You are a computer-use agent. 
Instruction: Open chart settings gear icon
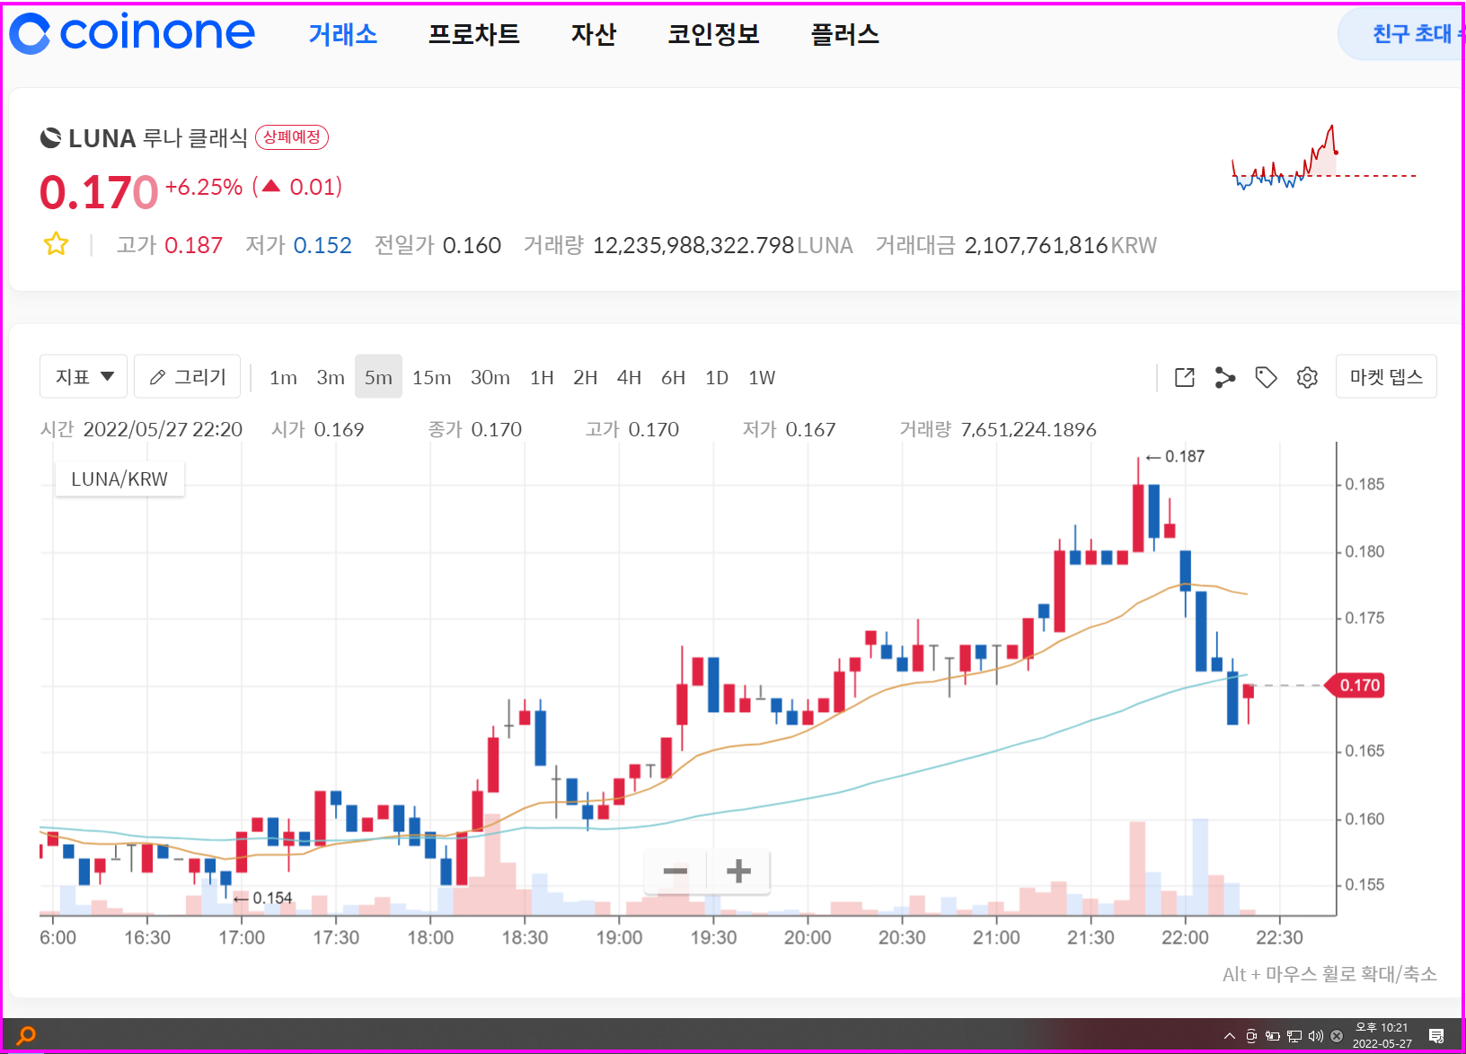point(1307,377)
